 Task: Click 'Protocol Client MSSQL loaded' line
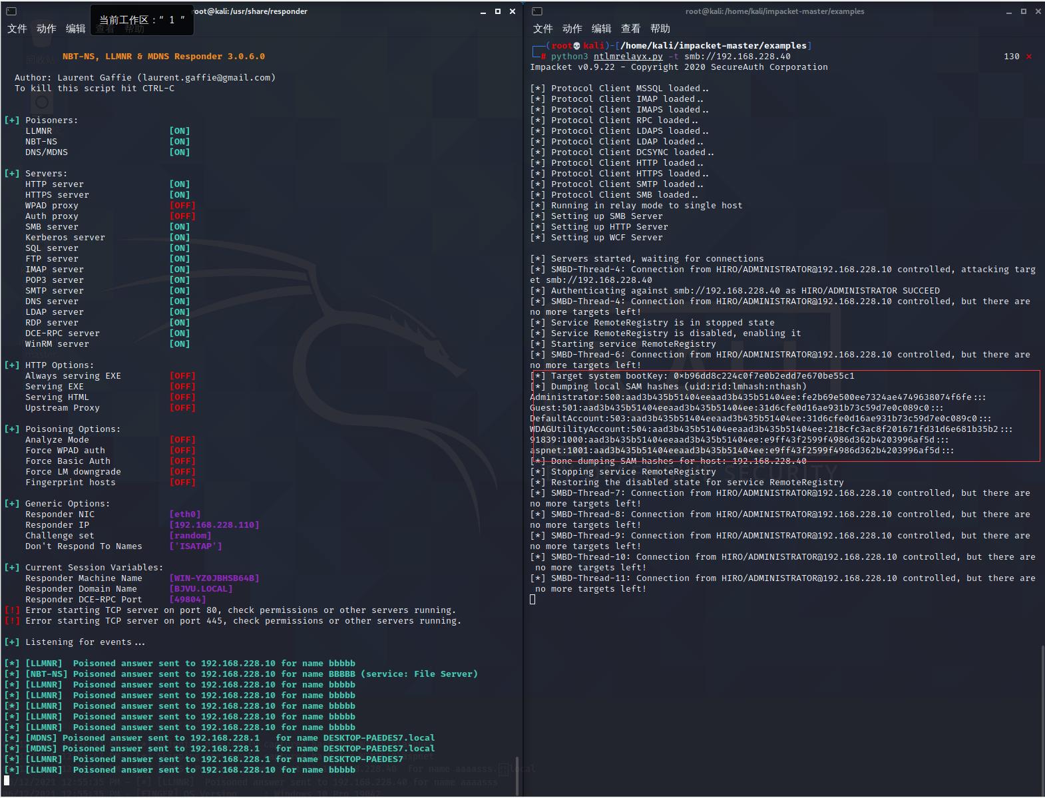(x=619, y=89)
